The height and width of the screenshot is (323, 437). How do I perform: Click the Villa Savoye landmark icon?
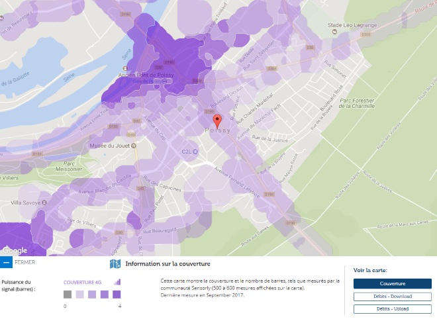(x=44, y=203)
